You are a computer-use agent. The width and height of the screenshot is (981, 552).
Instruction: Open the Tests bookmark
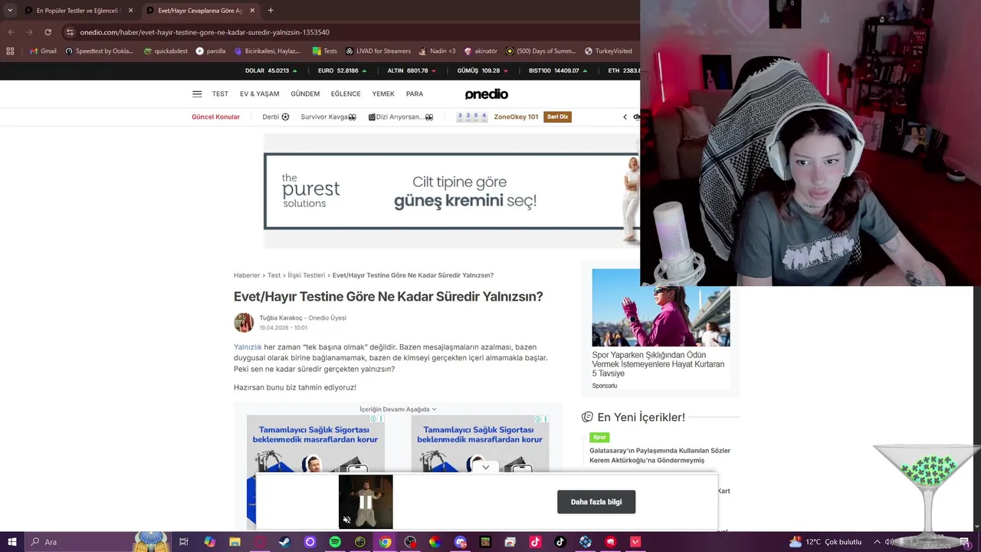[325, 51]
